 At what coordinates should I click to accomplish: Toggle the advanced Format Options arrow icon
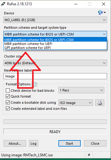(35, 84)
